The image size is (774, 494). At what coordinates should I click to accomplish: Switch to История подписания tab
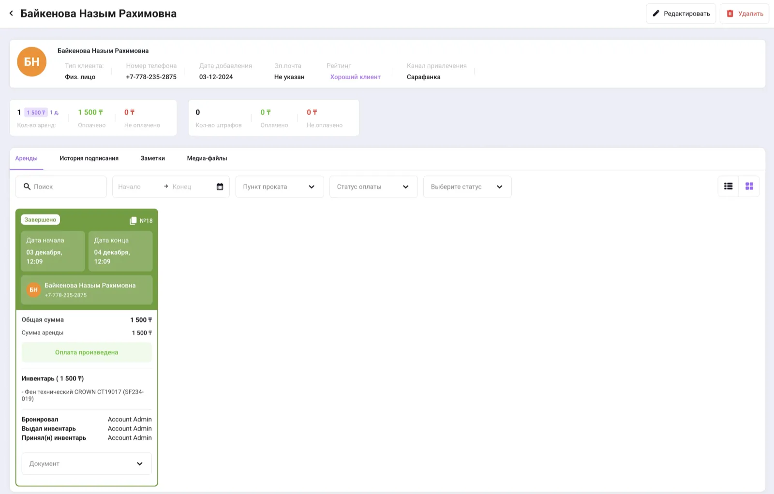pyautogui.click(x=89, y=158)
